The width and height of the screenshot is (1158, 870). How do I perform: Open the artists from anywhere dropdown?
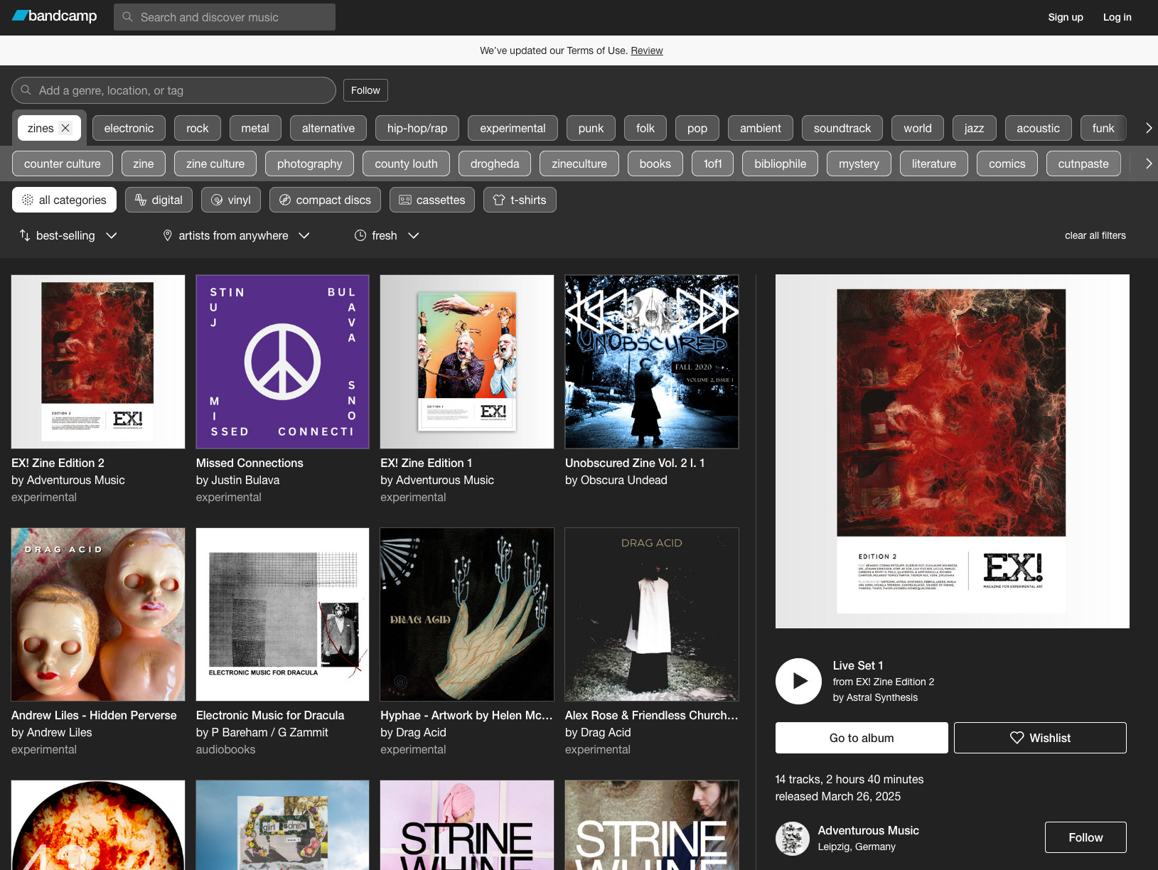pyautogui.click(x=237, y=235)
